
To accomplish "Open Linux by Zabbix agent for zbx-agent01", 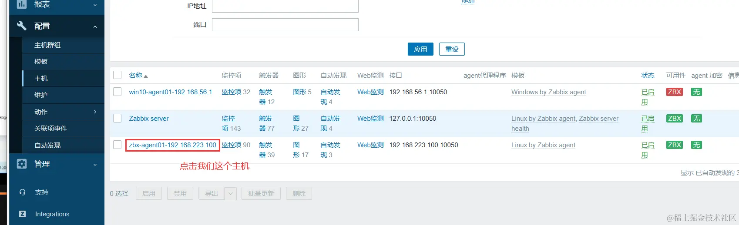I will click(x=543, y=145).
